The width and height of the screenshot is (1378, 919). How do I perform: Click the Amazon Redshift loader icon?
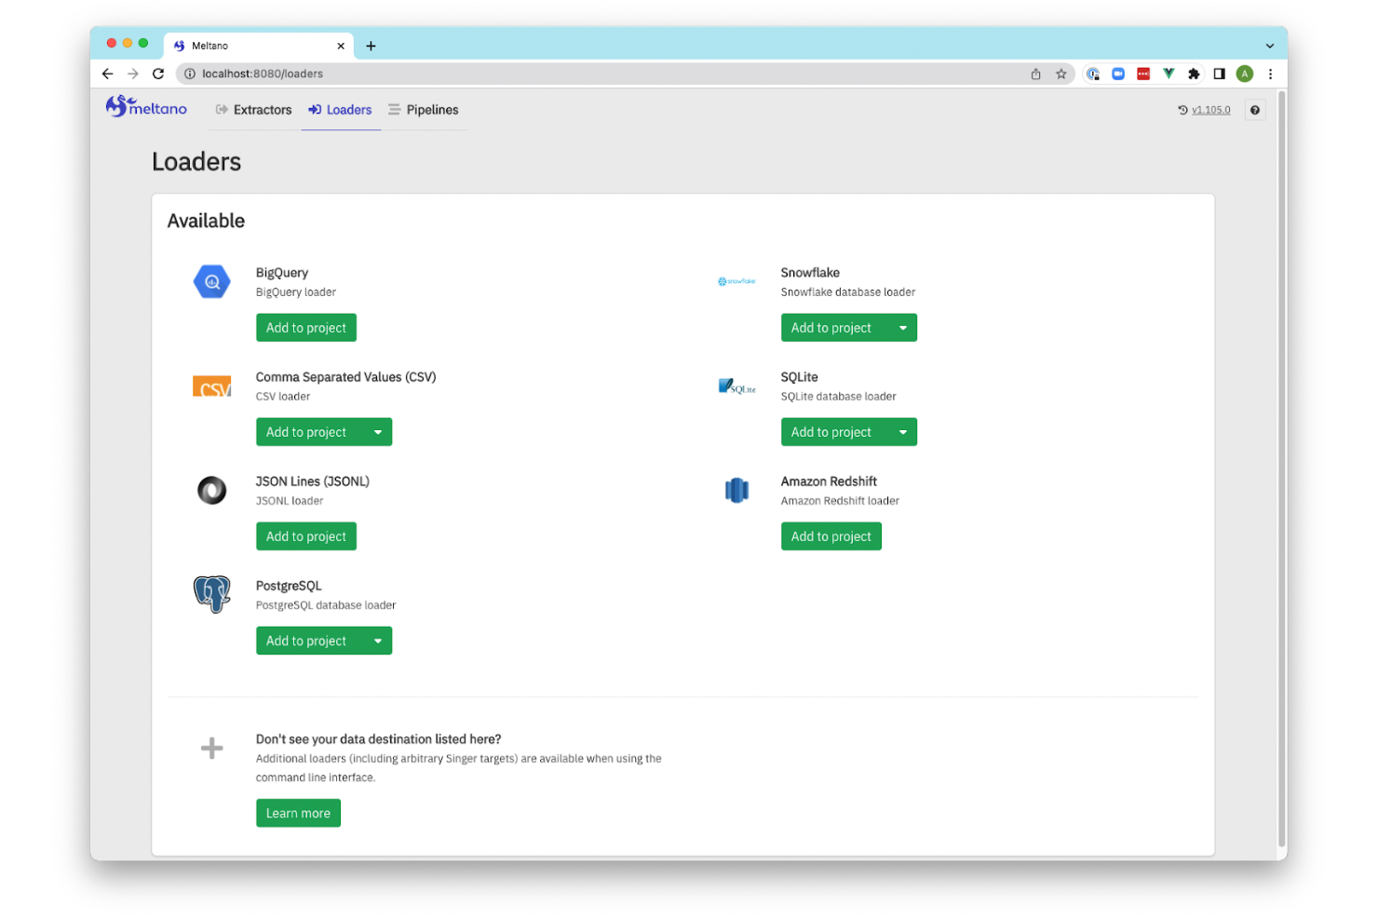(x=736, y=490)
